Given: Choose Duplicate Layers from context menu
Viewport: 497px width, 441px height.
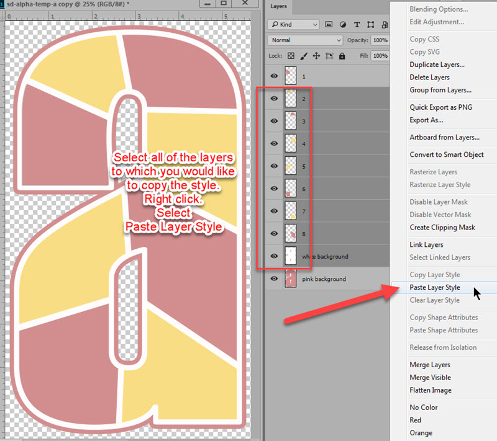Looking at the screenshot, I should point(437,65).
